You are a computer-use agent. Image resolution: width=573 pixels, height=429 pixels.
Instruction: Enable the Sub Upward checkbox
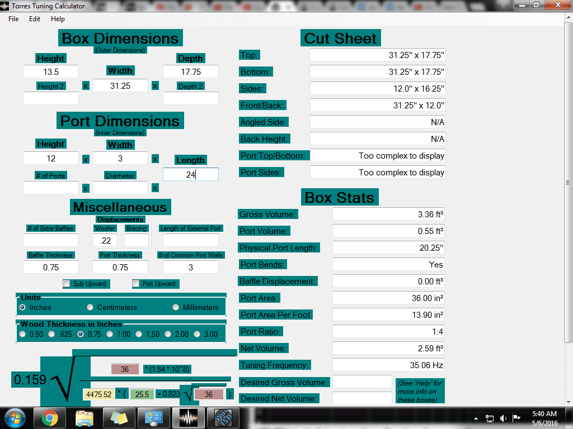(x=67, y=283)
